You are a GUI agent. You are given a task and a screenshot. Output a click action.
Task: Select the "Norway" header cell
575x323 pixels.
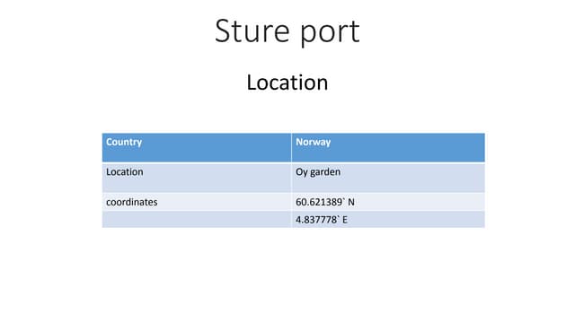(x=388, y=147)
